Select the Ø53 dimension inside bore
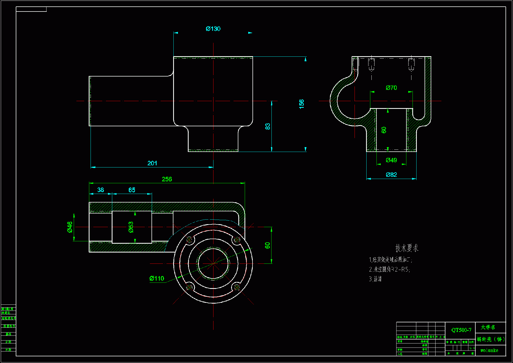 tap(131, 227)
